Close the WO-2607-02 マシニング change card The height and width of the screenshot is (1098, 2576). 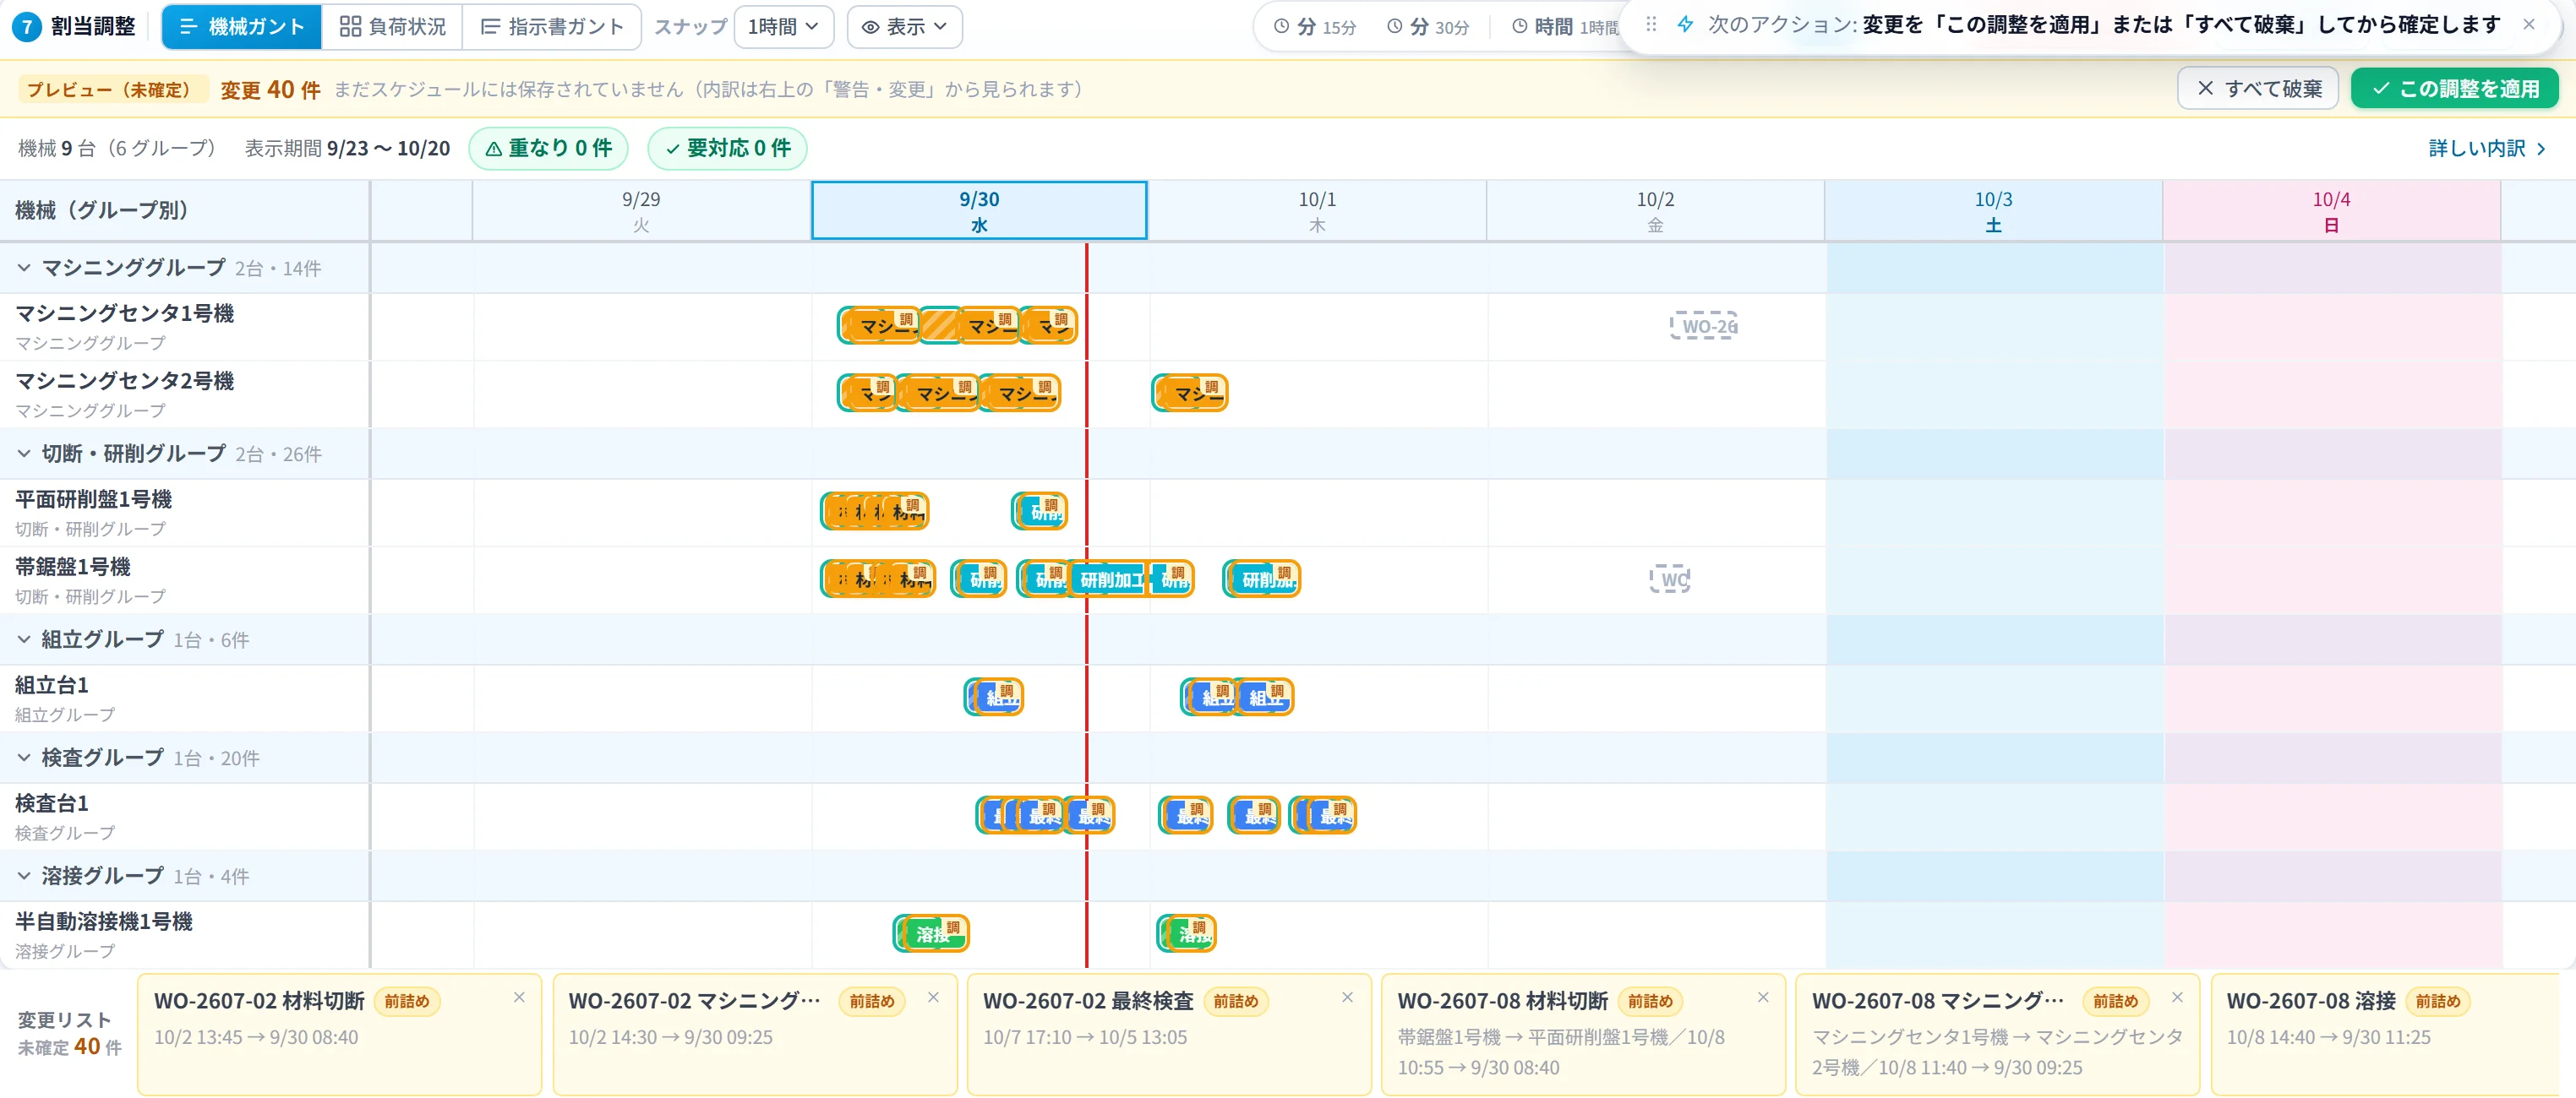pyautogui.click(x=933, y=997)
